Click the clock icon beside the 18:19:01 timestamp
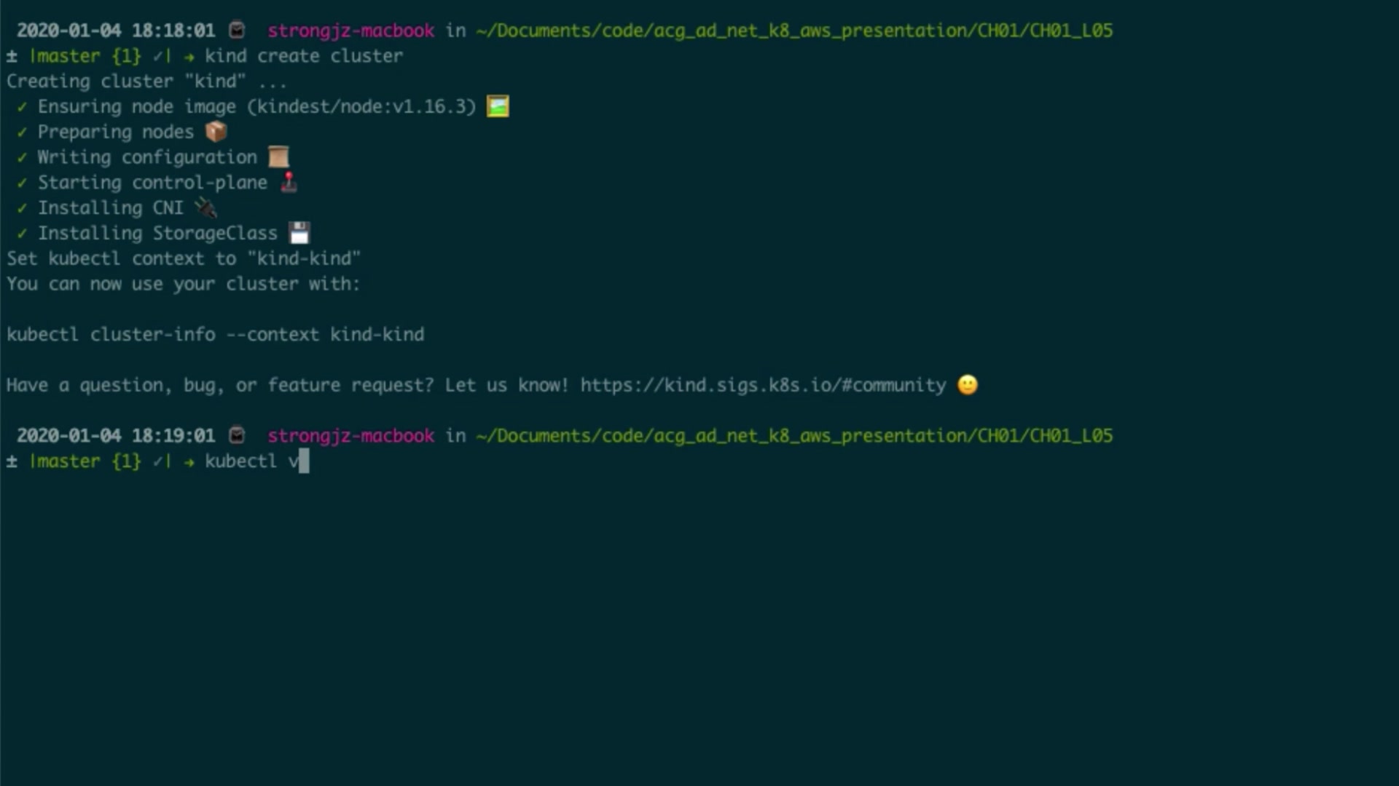Screen dimensions: 1399x786 [237, 435]
